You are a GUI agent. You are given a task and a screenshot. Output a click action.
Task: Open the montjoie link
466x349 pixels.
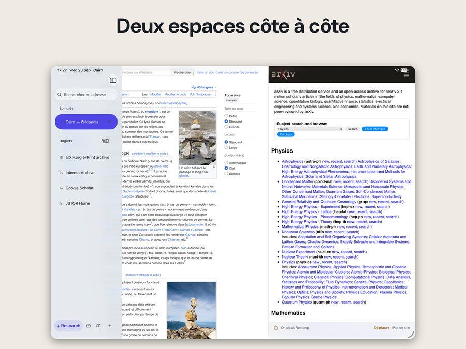(152, 112)
